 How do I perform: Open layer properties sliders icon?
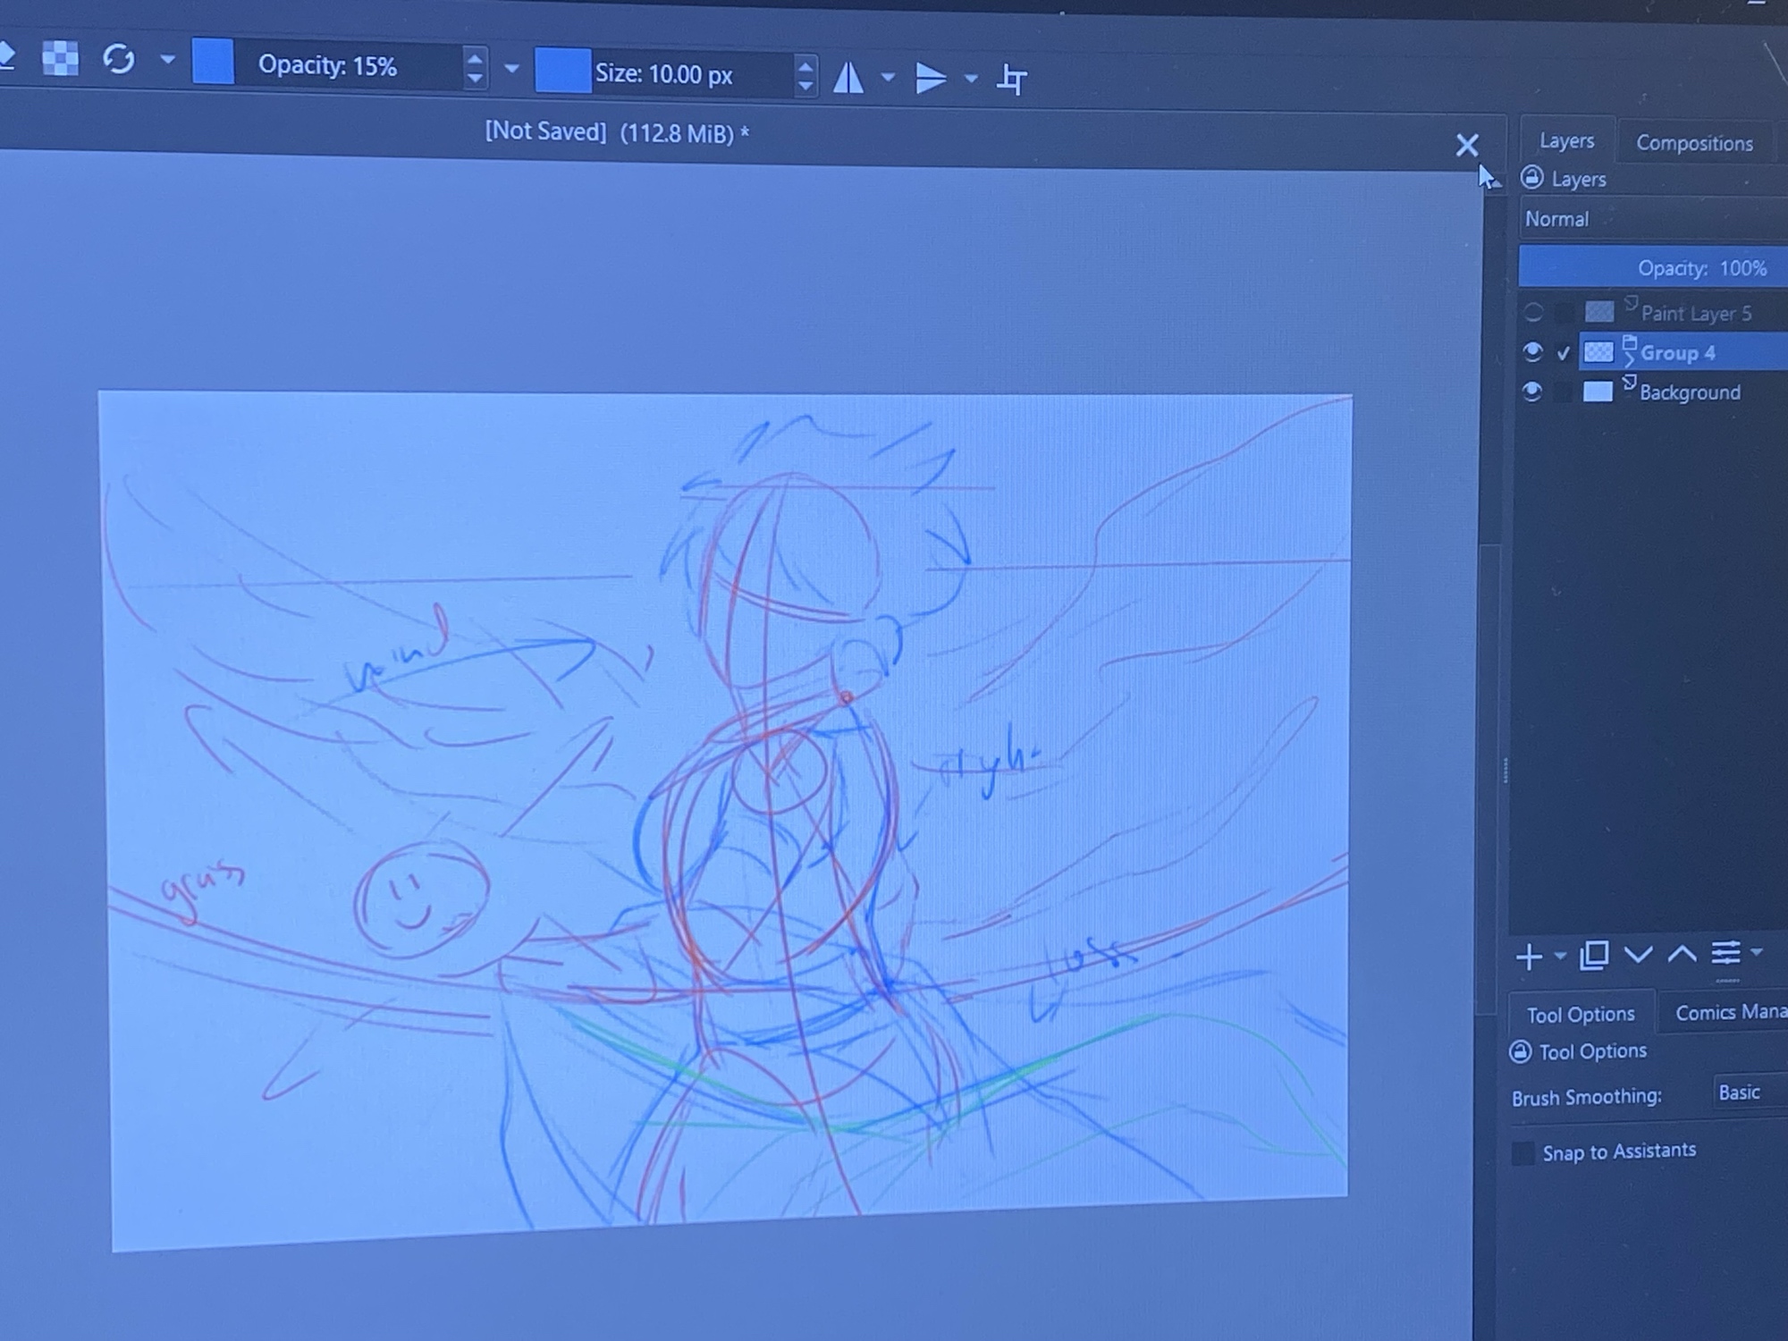1725,953
